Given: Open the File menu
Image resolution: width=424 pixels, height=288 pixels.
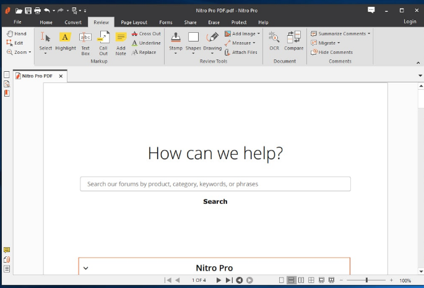Looking at the screenshot, I should 17,22.
